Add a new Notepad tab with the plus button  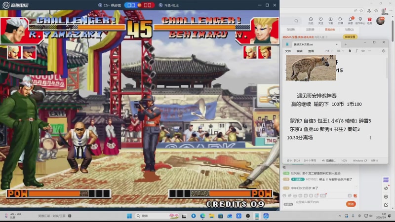346,44
